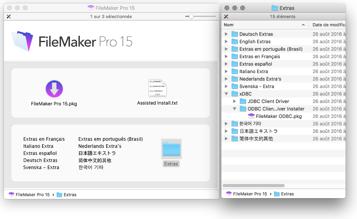
Task: Expand the 简体中文的其他 folder
Action: [x=226, y=139]
